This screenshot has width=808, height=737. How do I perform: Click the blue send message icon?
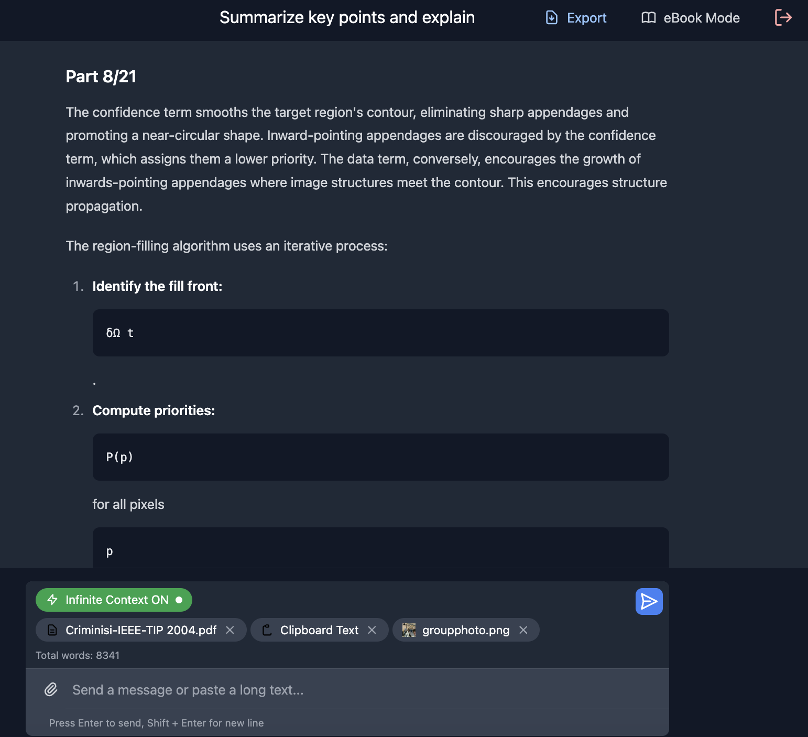649,601
